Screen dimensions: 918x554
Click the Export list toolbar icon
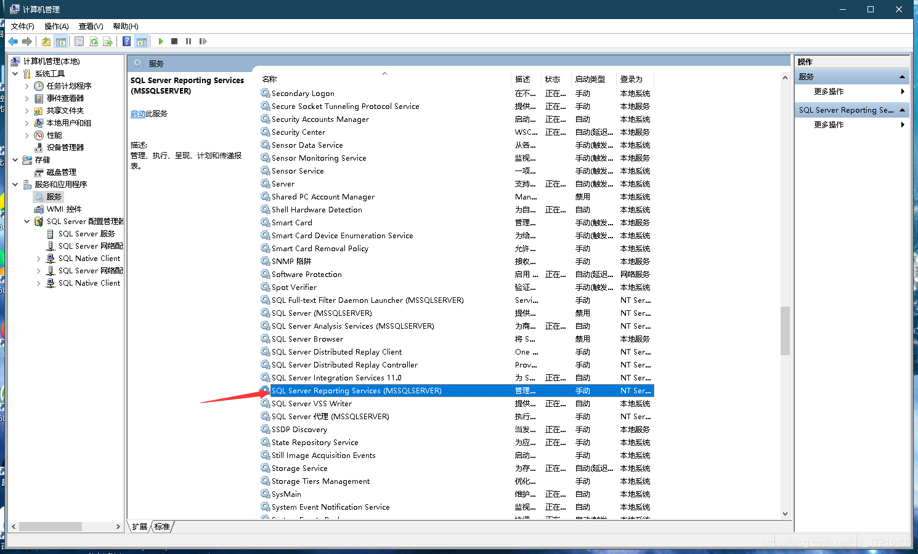click(108, 41)
